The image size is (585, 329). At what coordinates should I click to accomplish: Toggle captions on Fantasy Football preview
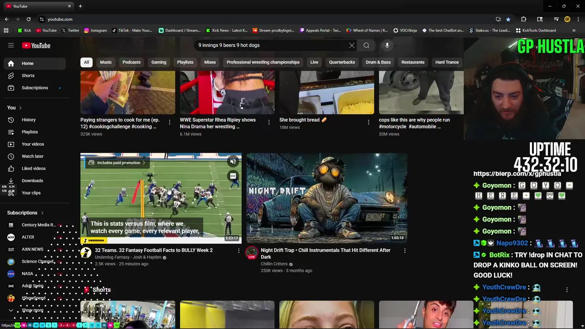point(233,176)
